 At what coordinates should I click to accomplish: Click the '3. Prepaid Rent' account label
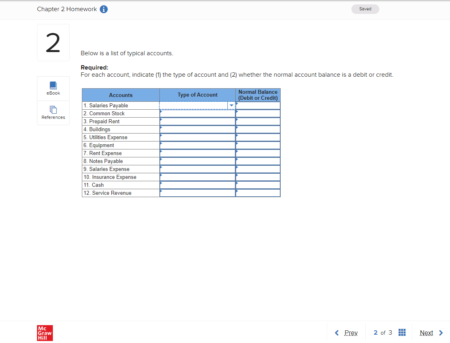(x=101, y=121)
